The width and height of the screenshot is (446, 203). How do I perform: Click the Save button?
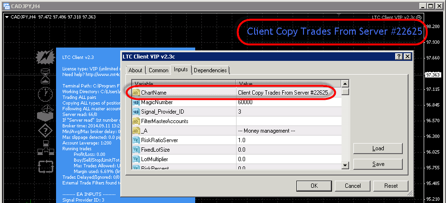[x=378, y=164]
